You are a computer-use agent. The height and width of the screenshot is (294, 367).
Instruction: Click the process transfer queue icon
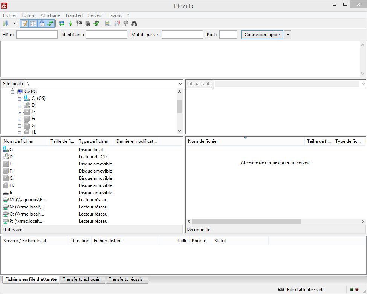pos(70,23)
